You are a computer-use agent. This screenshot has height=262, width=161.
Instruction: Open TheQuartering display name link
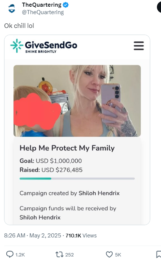click(42, 5)
